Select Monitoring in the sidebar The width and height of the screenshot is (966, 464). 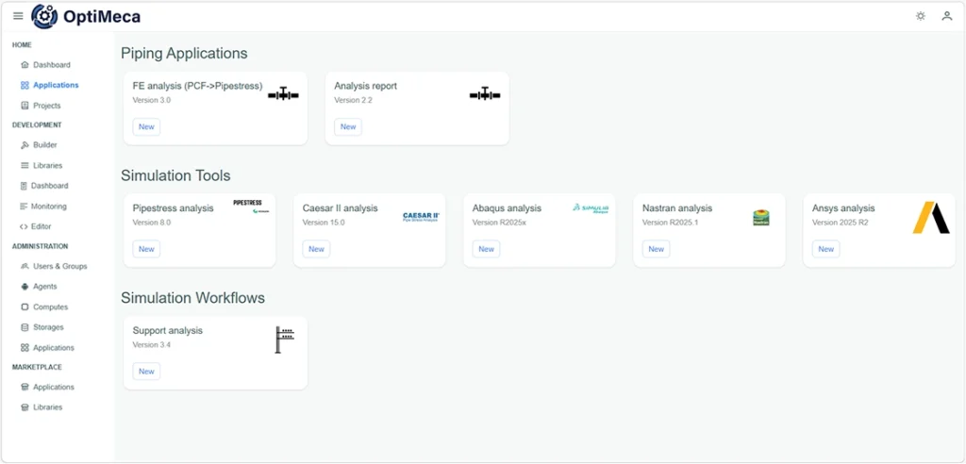(48, 207)
